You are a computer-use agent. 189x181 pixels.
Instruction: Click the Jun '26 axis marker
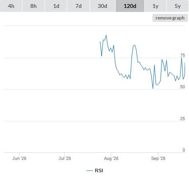click(19, 158)
